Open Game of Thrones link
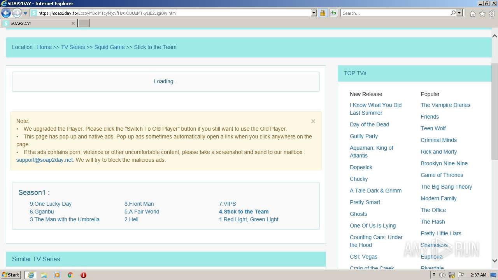The height and width of the screenshot is (280, 498). click(x=442, y=175)
